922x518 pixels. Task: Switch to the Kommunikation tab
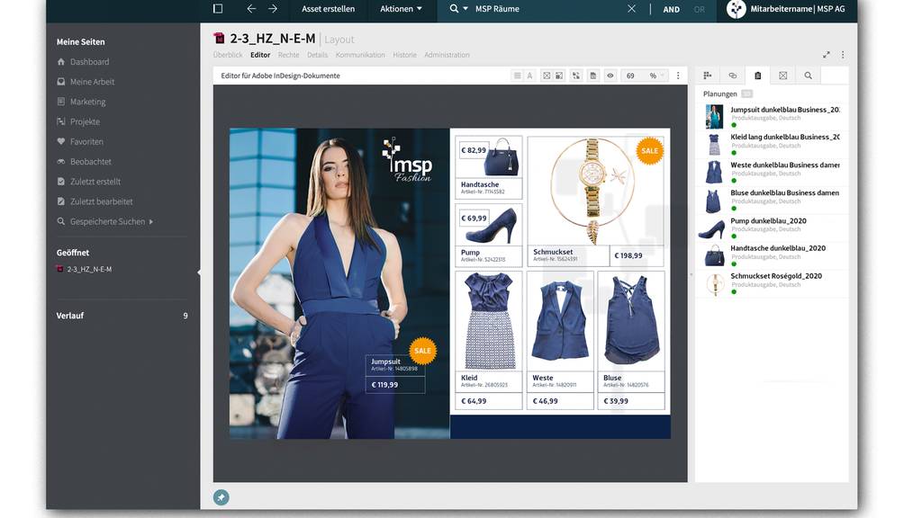coord(360,55)
